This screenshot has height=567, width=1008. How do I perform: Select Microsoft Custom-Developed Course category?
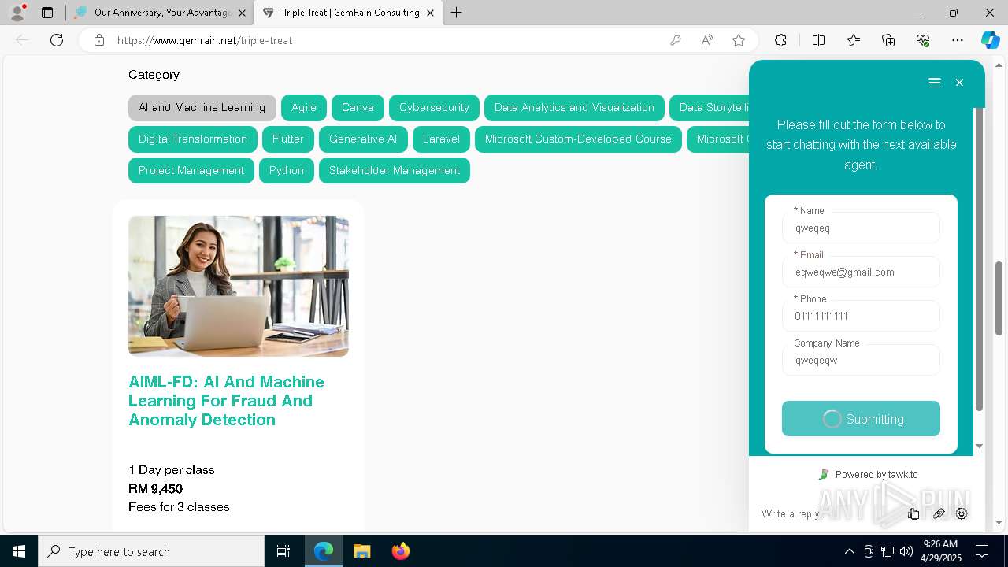pyautogui.click(x=578, y=139)
